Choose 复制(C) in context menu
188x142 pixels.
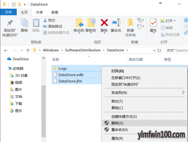(144, 108)
